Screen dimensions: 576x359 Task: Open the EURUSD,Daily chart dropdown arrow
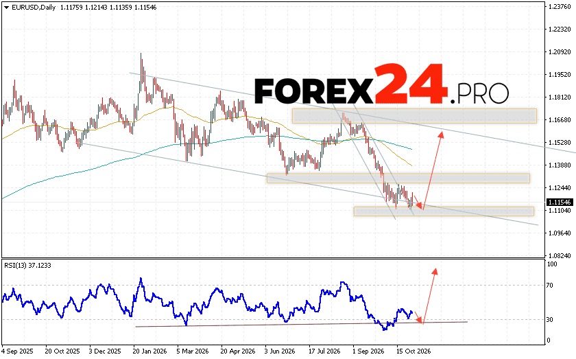coord(6,8)
